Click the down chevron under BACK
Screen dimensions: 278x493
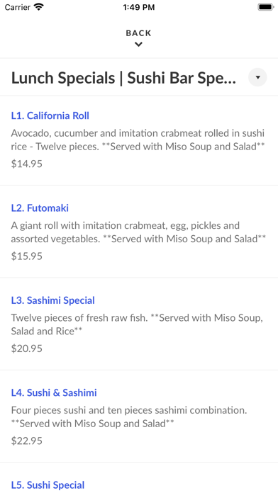pyautogui.click(x=138, y=45)
